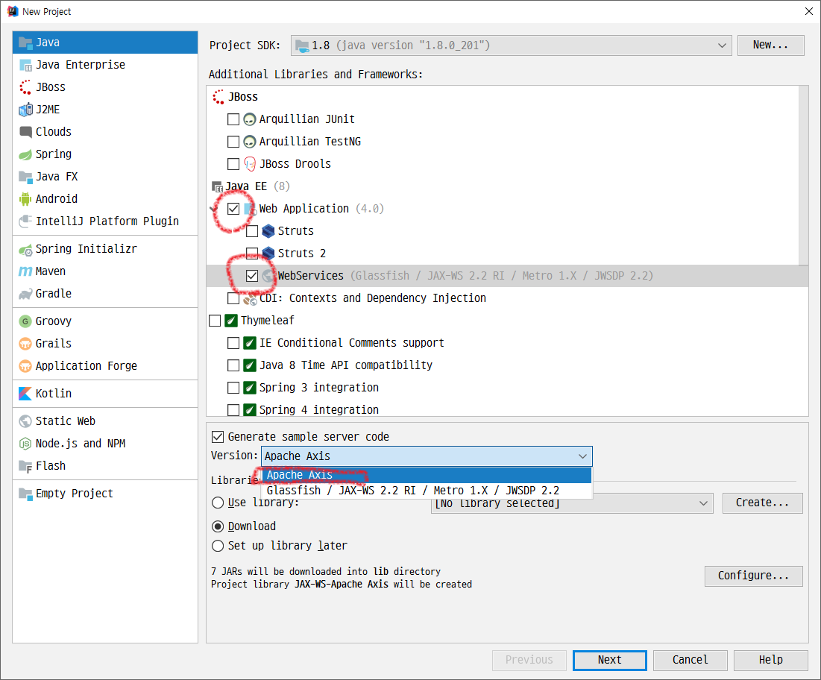Click the Clouds icon
This screenshot has width=821, height=680.
pyautogui.click(x=25, y=132)
